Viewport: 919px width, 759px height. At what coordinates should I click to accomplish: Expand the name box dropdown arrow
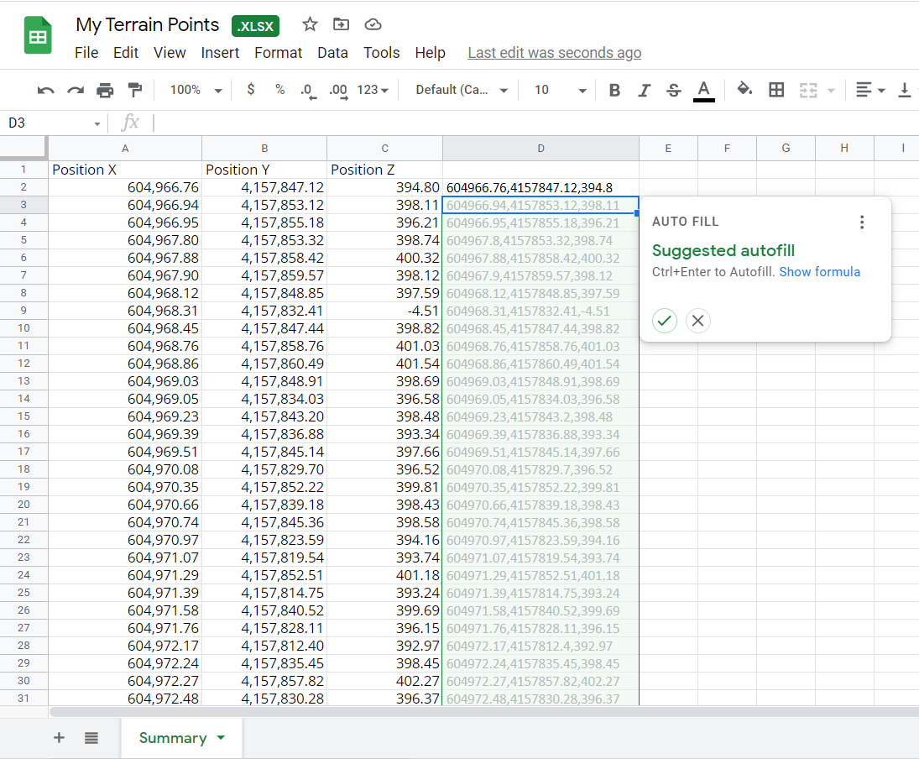tap(97, 123)
